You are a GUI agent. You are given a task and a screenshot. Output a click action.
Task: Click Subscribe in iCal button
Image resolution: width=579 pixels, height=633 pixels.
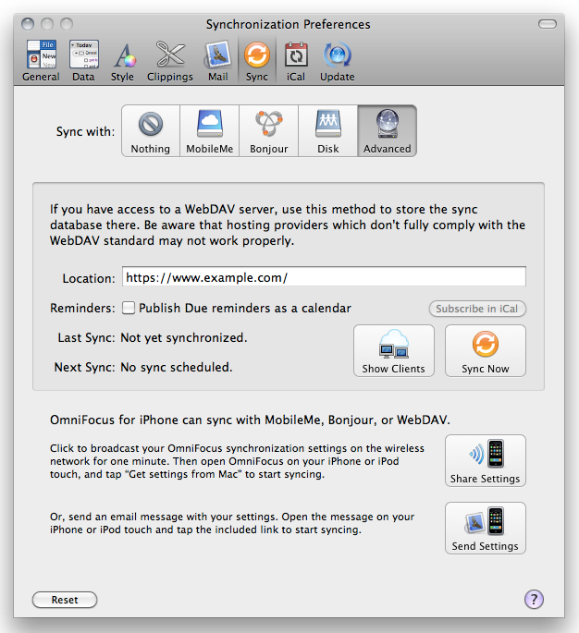477,309
